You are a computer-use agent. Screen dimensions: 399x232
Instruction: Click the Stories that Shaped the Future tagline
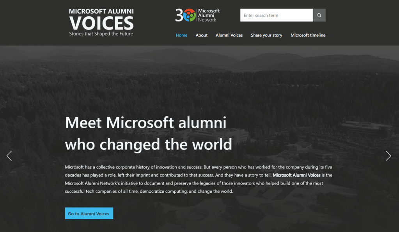click(101, 34)
